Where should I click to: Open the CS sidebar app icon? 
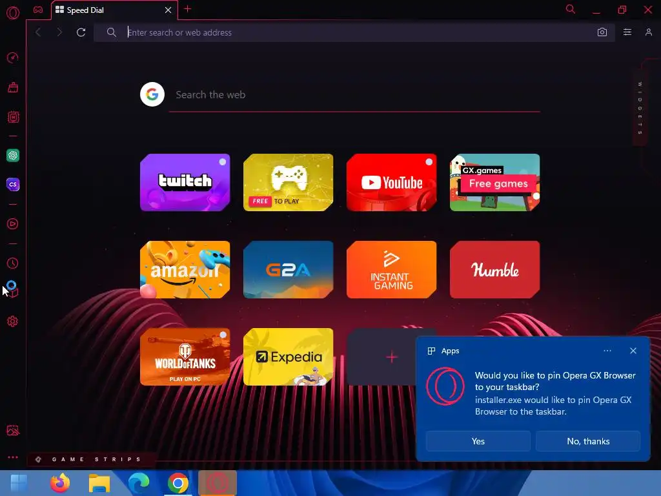(13, 184)
